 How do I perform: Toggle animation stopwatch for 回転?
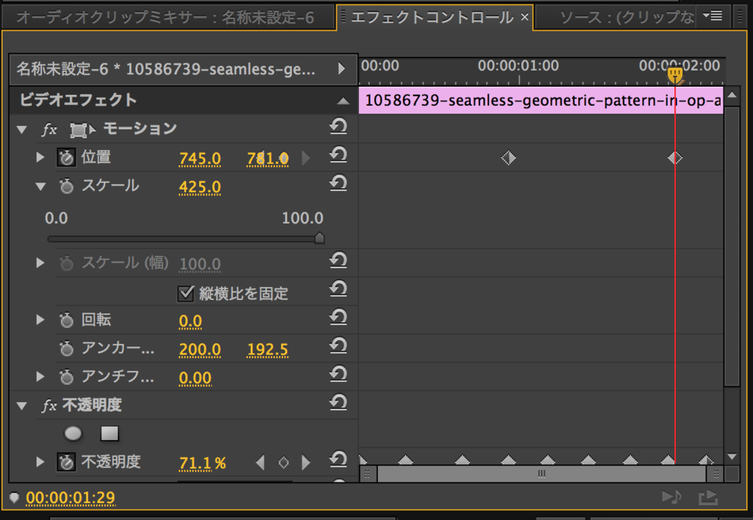pyautogui.click(x=66, y=320)
